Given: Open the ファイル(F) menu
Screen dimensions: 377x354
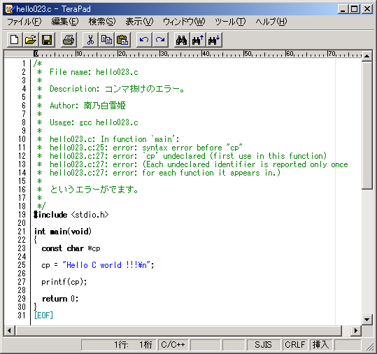Looking at the screenshot, I should click(x=24, y=22).
